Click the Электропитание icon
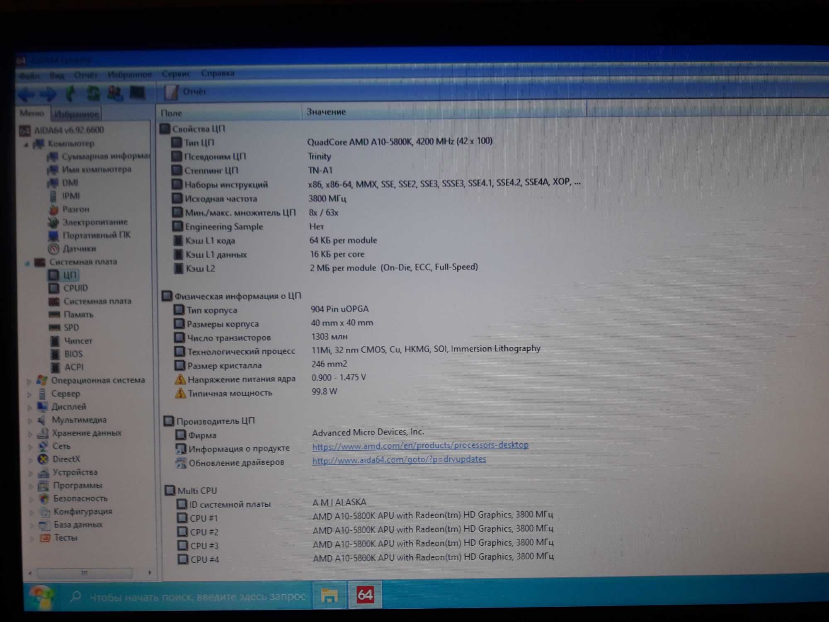 [53, 223]
